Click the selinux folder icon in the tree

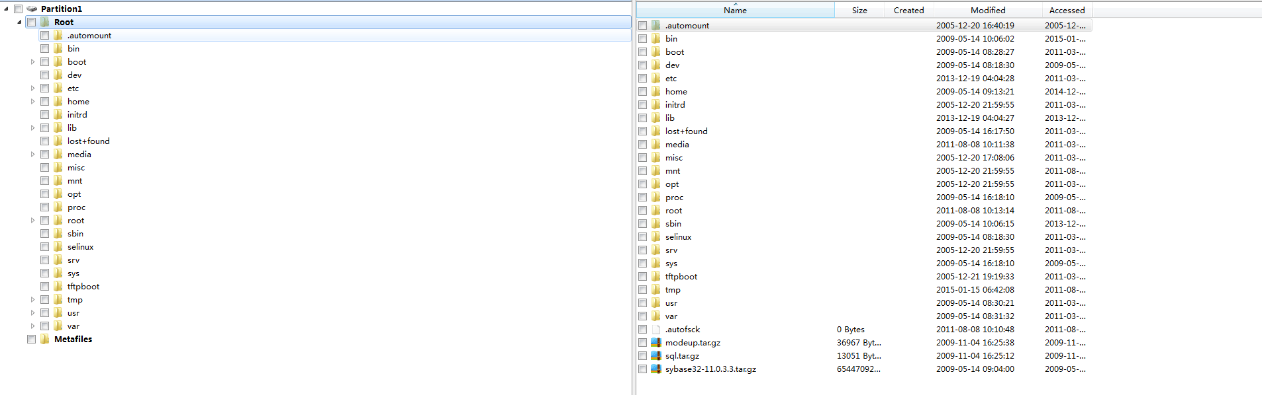tap(58, 246)
